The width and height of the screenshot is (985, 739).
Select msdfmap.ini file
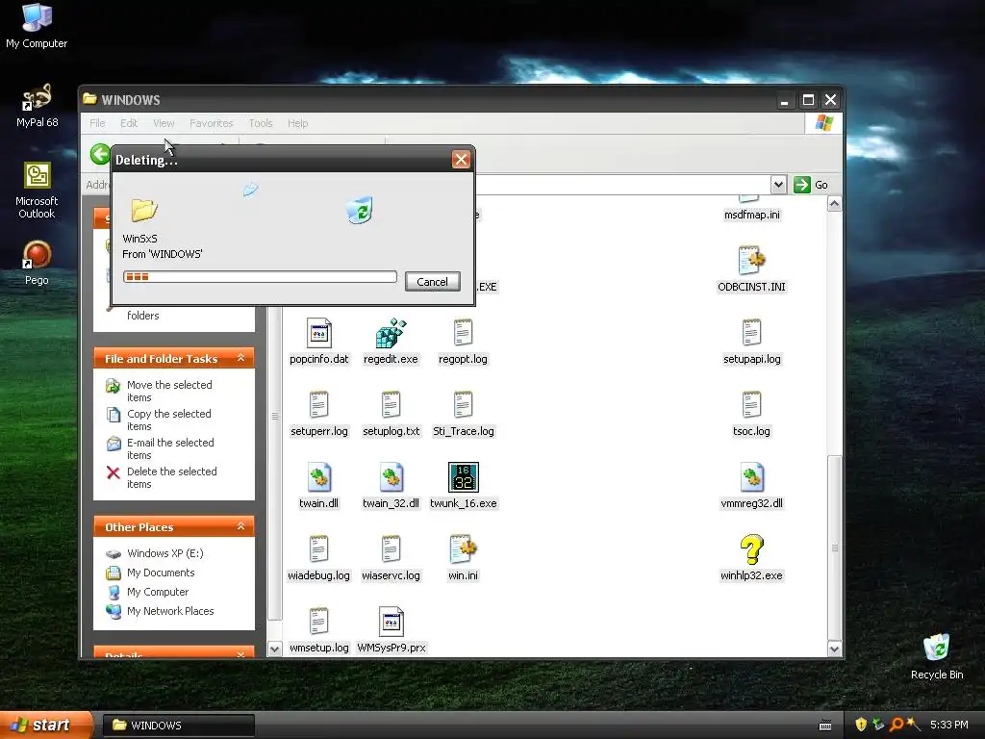click(x=751, y=210)
